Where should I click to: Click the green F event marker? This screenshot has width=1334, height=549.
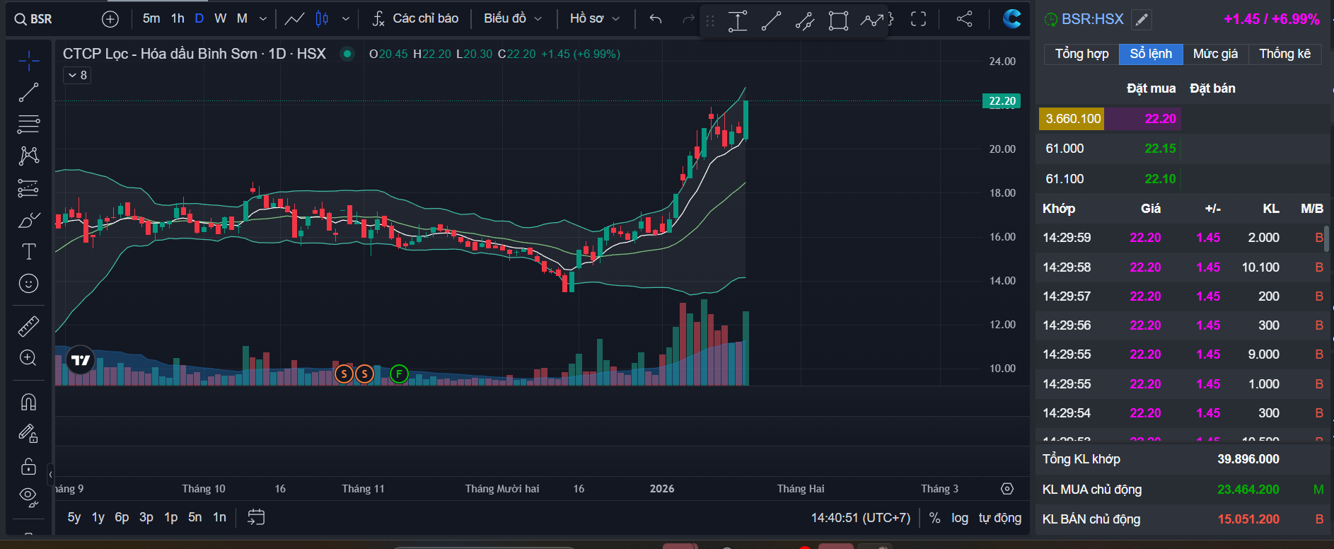399,374
